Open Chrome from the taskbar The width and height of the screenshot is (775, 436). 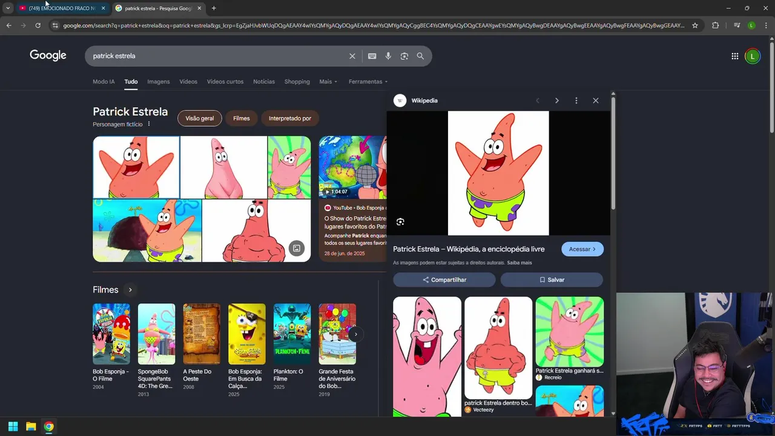point(48,426)
